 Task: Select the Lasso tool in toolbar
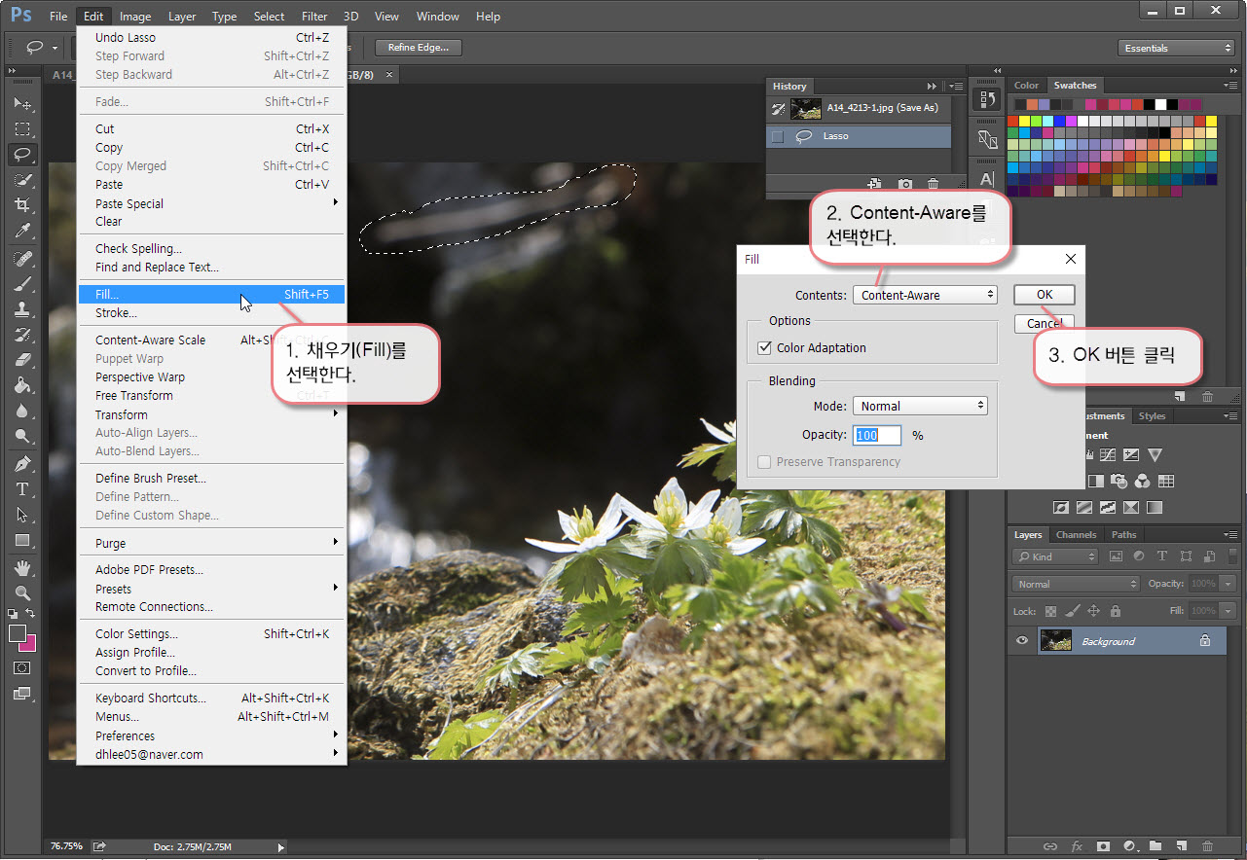[22, 154]
